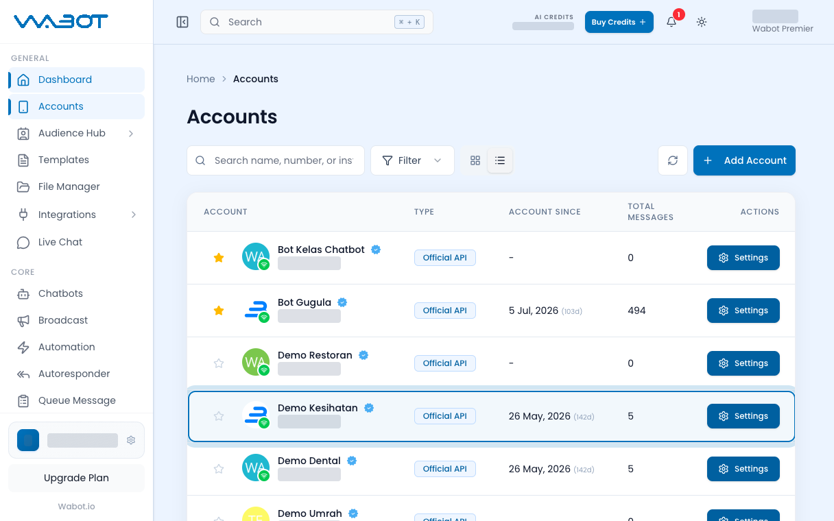Click Upgrade Plan button
Viewport: 834px width, 521px height.
[x=76, y=478]
